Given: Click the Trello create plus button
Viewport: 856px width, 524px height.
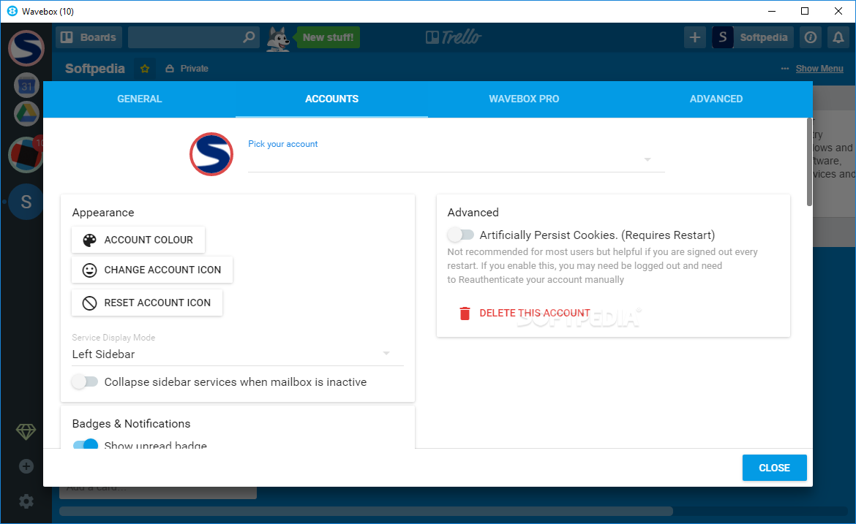Looking at the screenshot, I should point(695,37).
